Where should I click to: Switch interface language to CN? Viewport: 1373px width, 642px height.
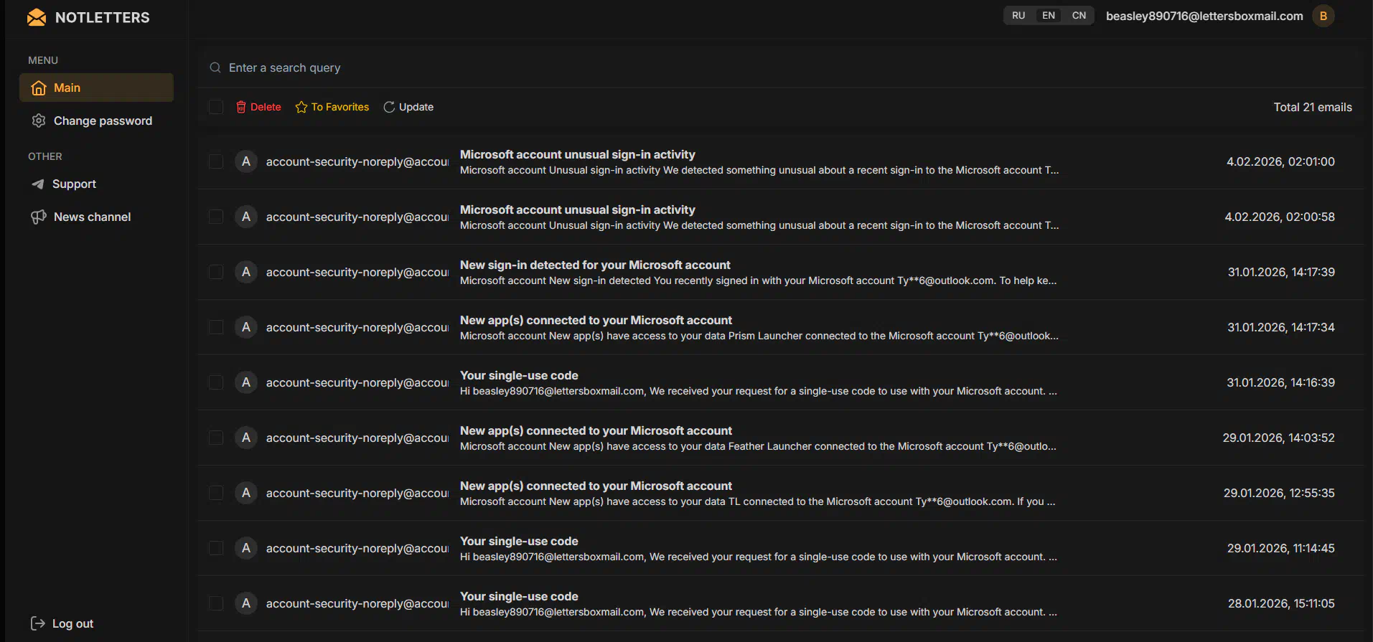click(x=1079, y=16)
